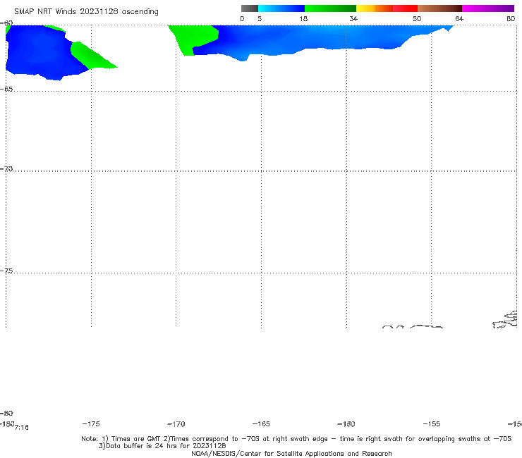Click the red segment of the wind color bar

click(x=405, y=8)
